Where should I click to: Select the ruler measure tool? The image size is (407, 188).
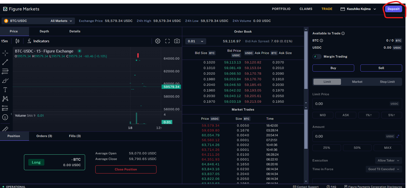click(x=5, y=129)
